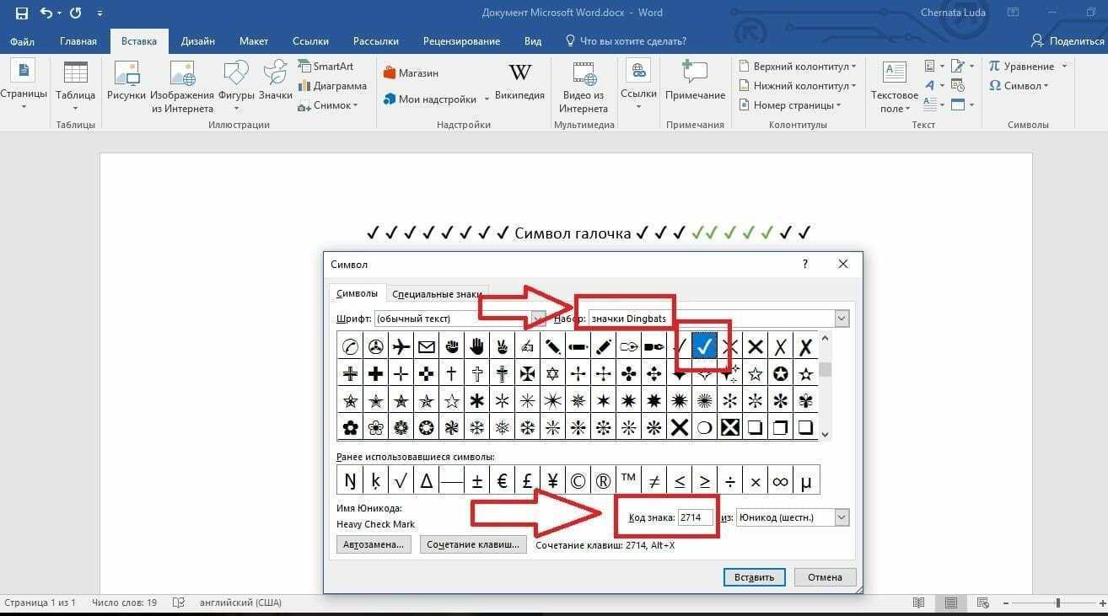Click the Автозамена button

(x=374, y=544)
